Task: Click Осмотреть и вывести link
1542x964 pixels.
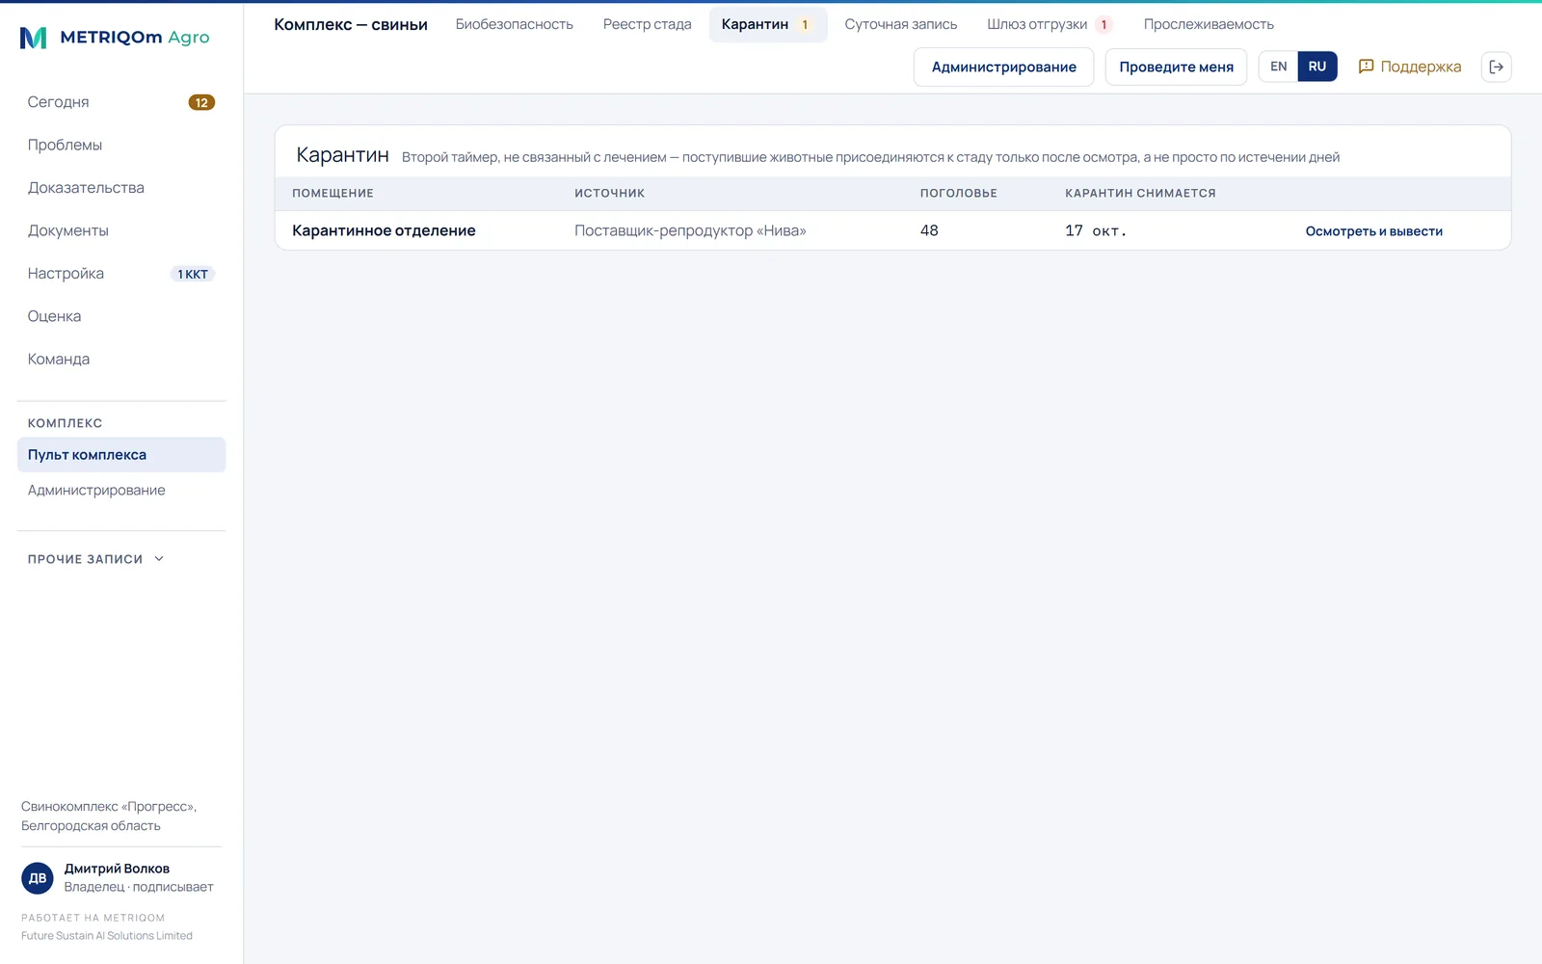Action: (1373, 231)
